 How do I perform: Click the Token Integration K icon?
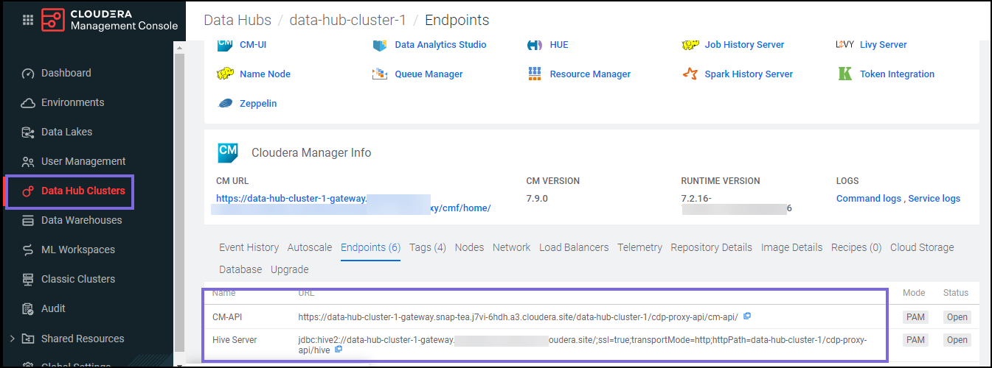point(845,74)
